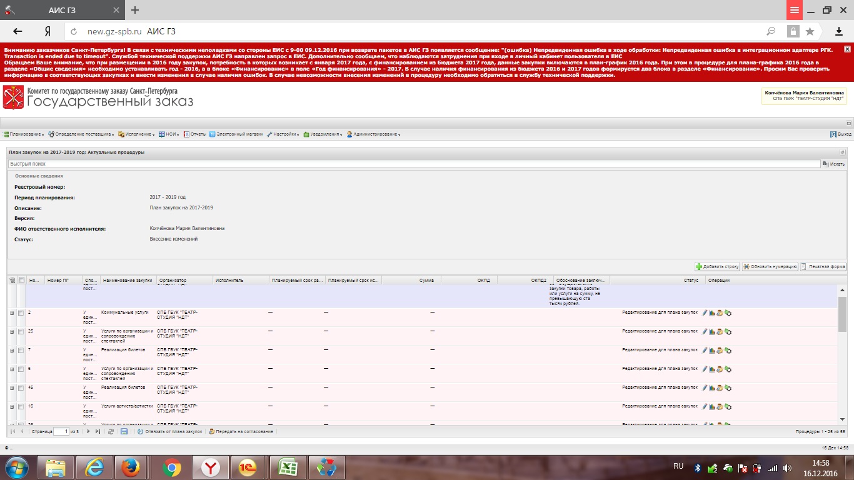Tick the checkbox for row 2
This screenshot has height=480, width=854.
(21, 313)
